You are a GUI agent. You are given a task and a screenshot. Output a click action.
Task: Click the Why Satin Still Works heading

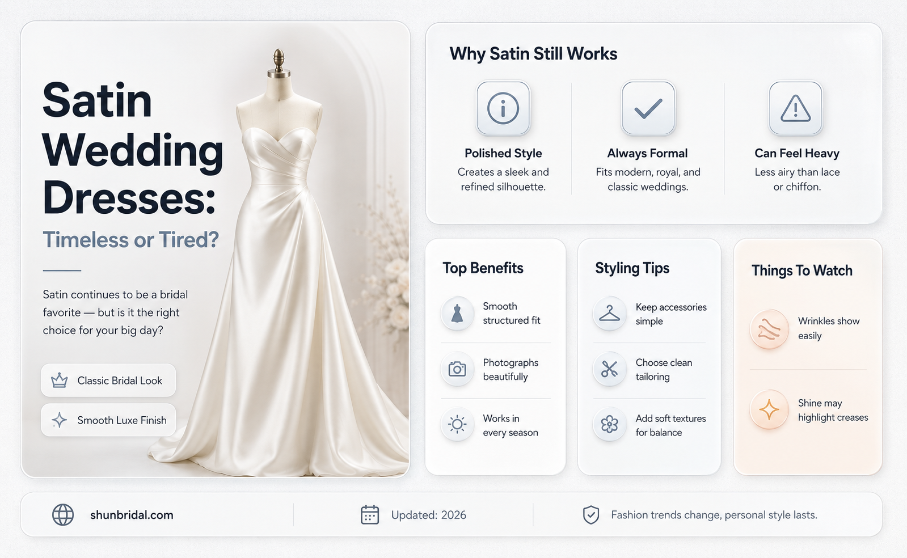click(x=533, y=54)
